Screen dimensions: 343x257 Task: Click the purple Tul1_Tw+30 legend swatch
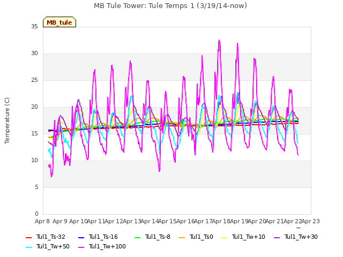pyautogui.click(x=277, y=238)
